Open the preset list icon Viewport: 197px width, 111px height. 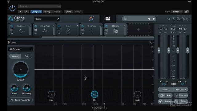pos(125,19)
